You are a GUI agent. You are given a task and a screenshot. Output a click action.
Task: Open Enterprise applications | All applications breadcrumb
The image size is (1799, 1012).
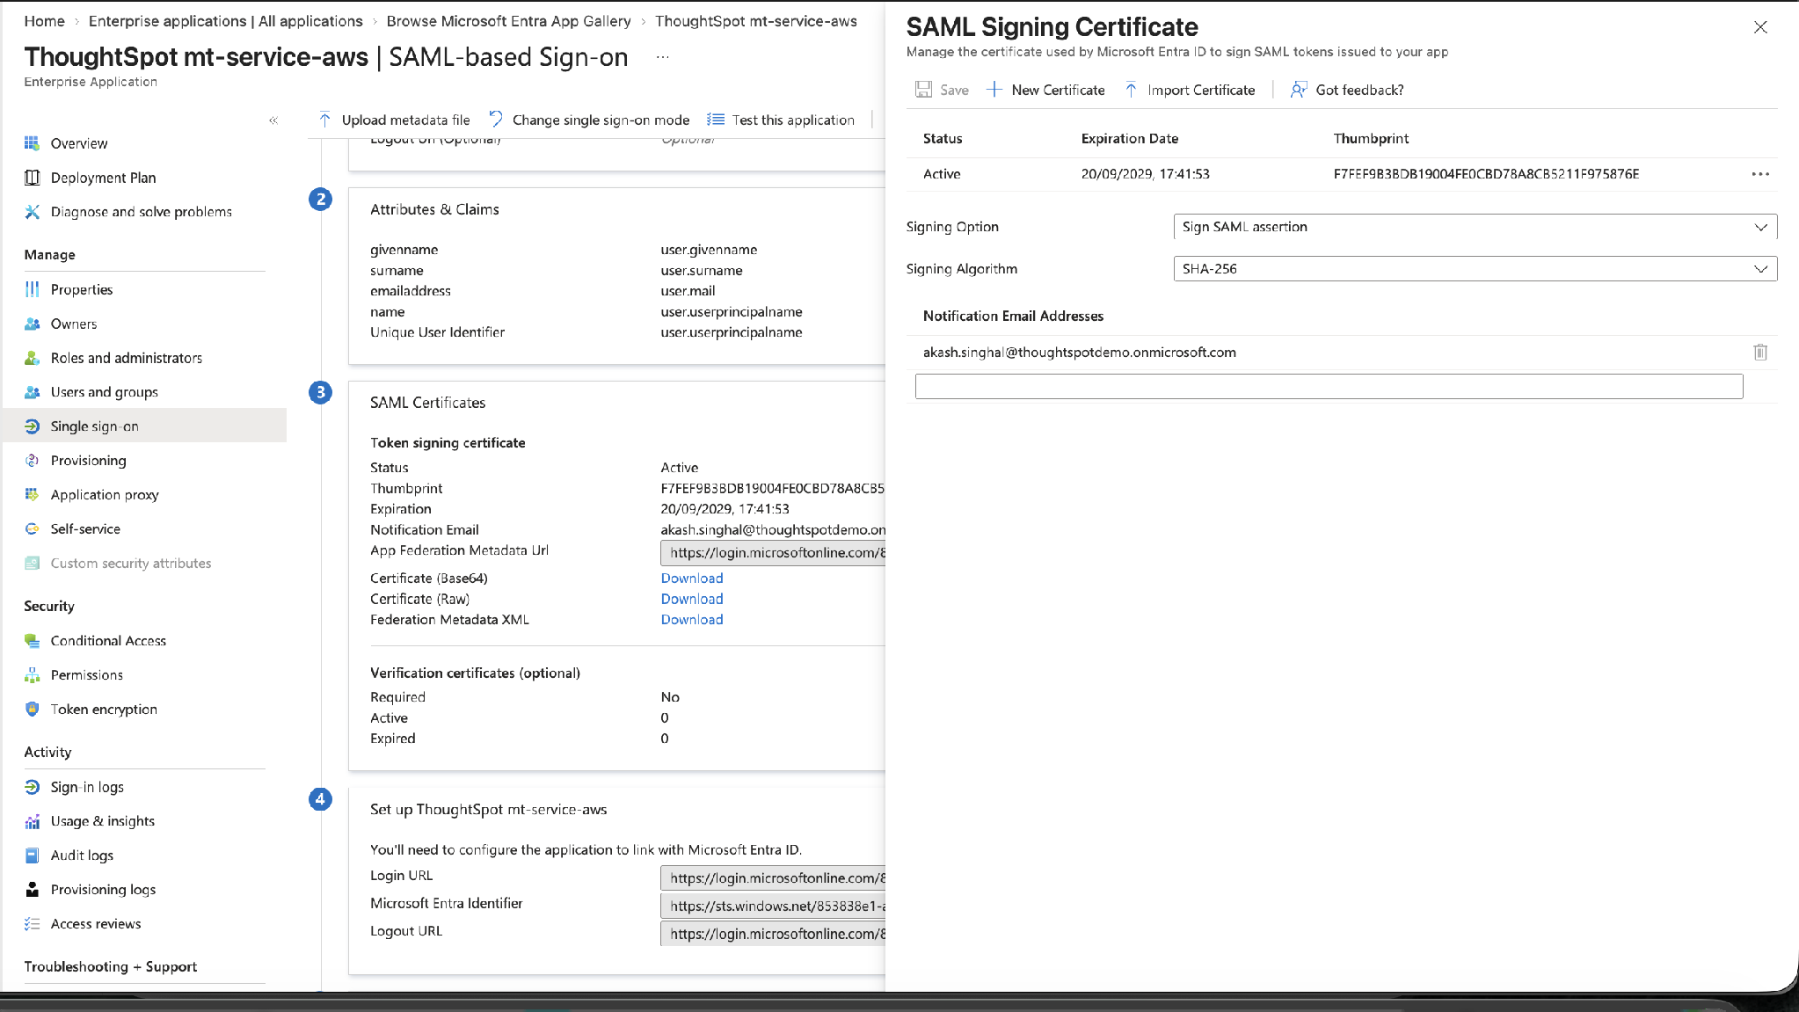(225, 21)
